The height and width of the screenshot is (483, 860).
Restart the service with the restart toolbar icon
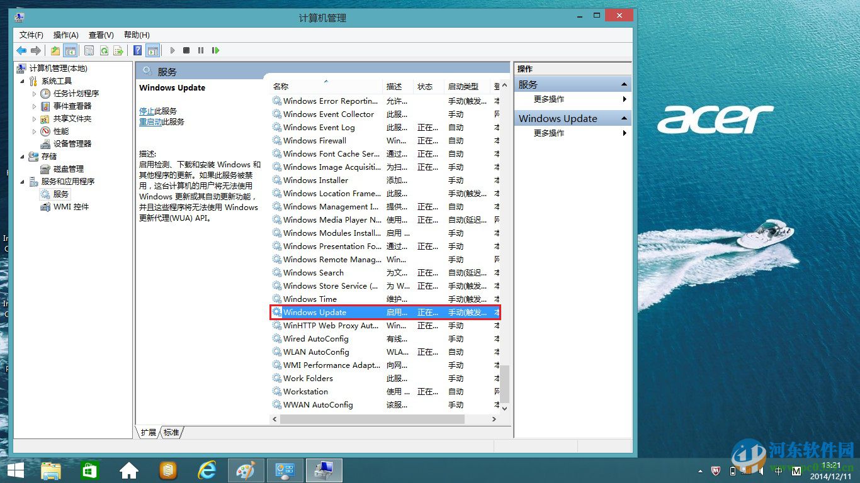(215, 50)
